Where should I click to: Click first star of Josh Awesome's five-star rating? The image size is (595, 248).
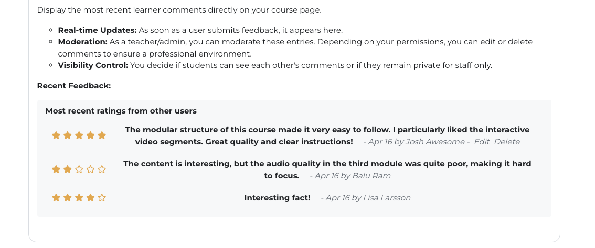point(56,136)
